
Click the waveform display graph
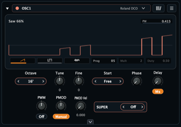click(90, 45)
